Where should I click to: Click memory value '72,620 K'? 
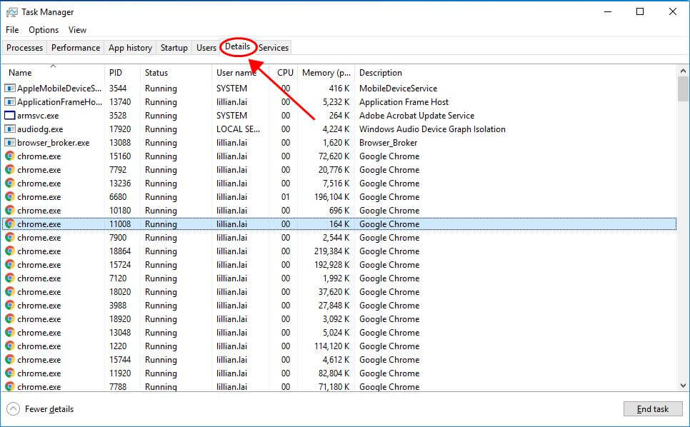pyautogui.click(x=334, y=156)
